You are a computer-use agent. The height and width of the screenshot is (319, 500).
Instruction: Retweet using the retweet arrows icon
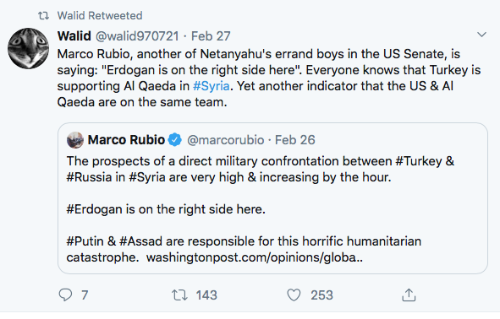coord(179,295)
